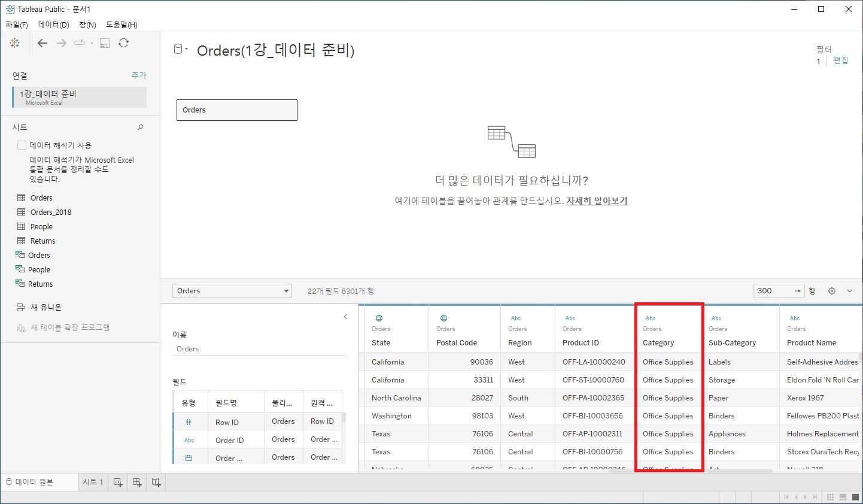Show filmstrip view icon
Screen dimensions: 863x504
click(x=843, y=497)
